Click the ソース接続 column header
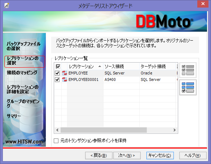The width and height of the screenshot is (211, 164). coord(122,67)
